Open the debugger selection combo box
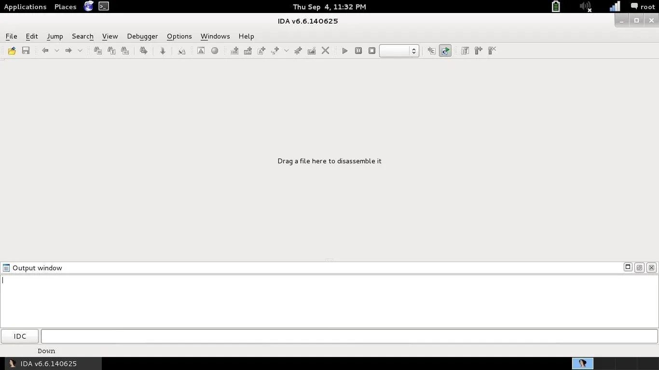Viewport: 659px width, 370px height. click(399, 51)
